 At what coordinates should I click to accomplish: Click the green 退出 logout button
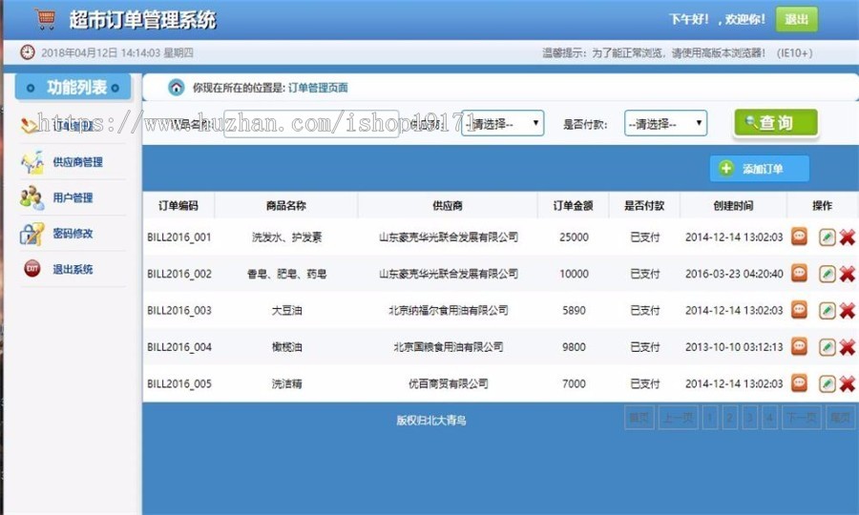(797, 19)
